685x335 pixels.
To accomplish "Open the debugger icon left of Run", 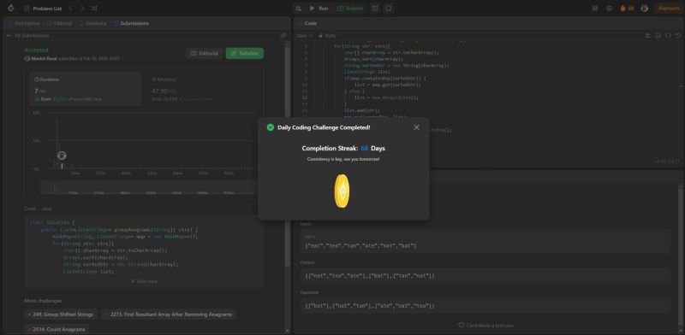I will tap(298, 9).
